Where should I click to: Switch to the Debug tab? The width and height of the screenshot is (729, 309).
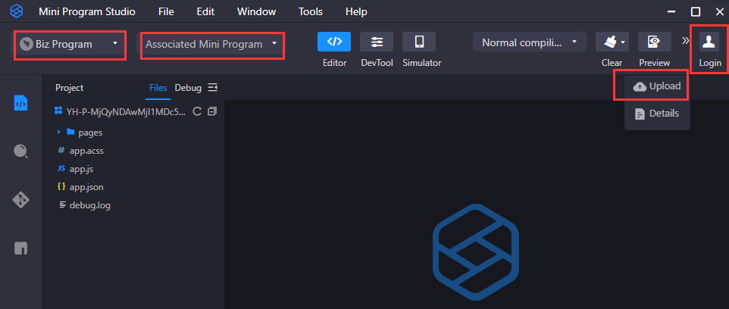188,88
